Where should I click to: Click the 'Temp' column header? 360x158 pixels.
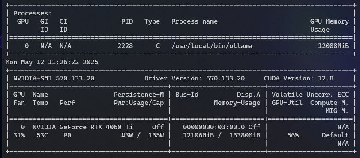40,103
